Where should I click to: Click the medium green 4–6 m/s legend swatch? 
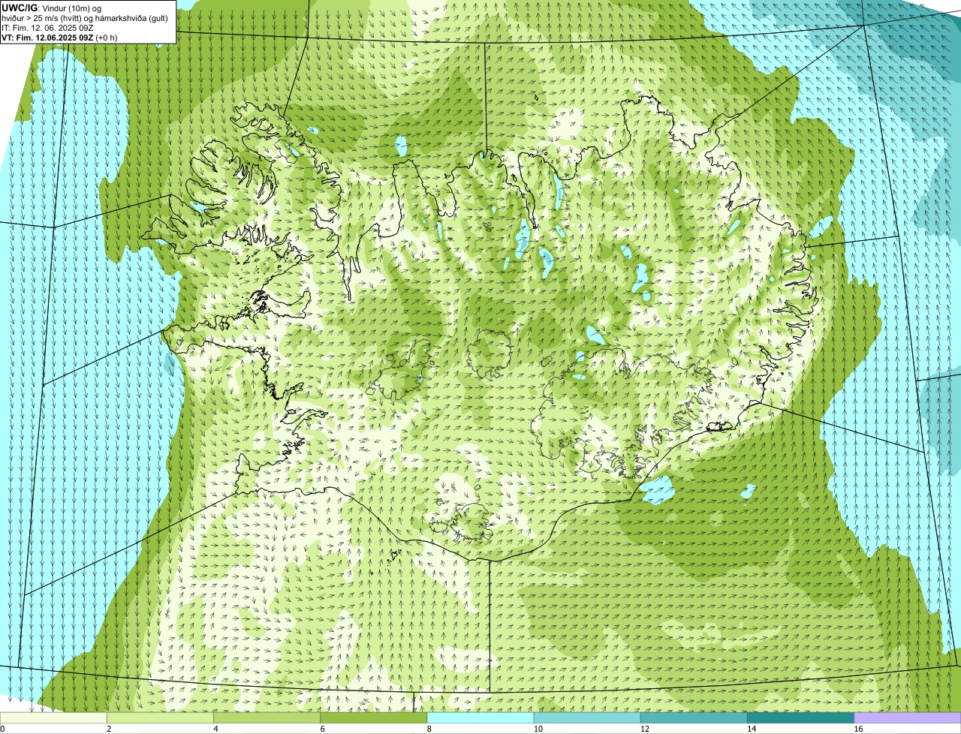point(267,718)
